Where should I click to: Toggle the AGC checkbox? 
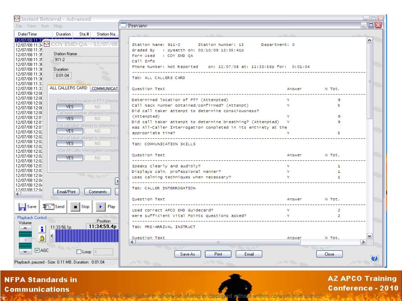37,250
